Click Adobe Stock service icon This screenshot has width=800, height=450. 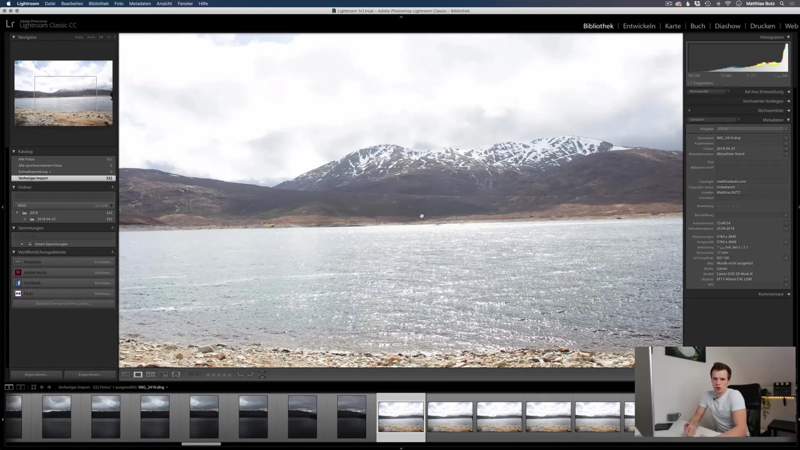point(18,272)
